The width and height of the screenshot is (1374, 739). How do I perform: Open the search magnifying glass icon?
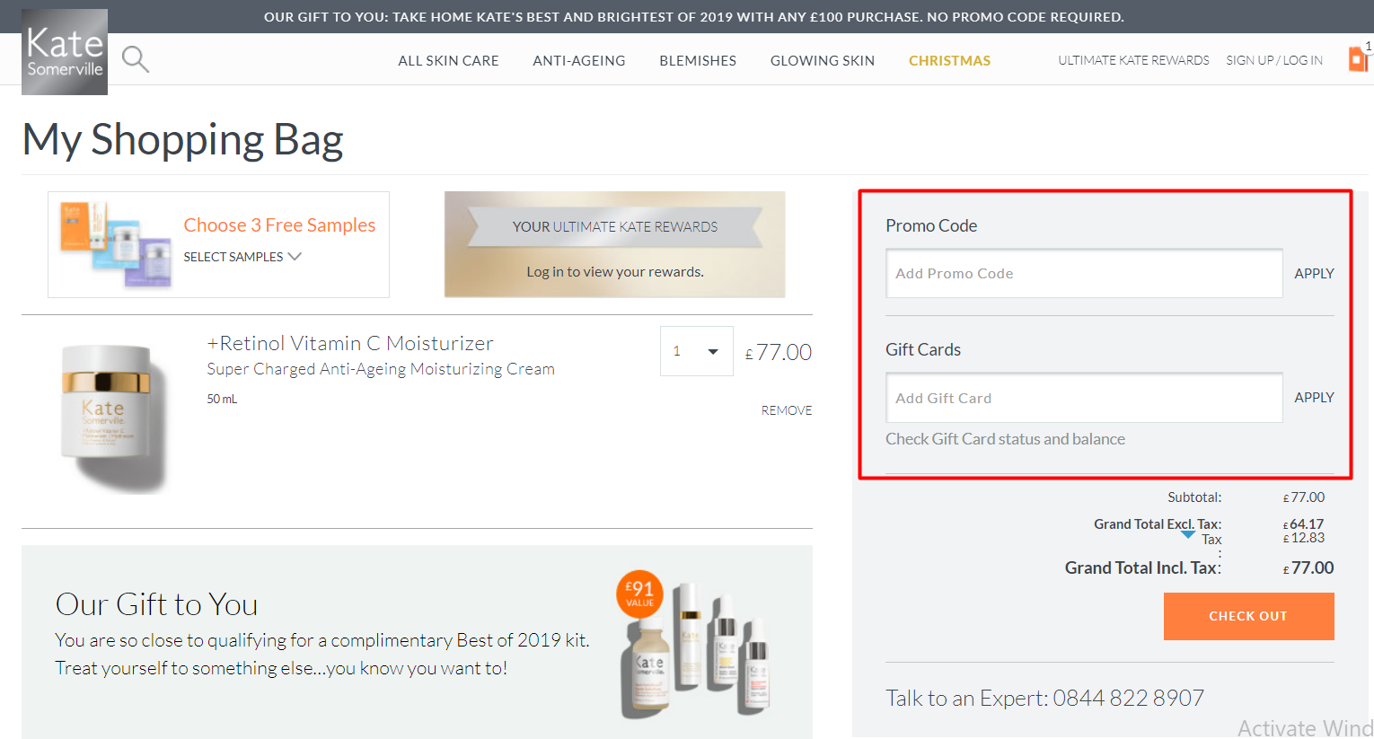pos(135,58)
